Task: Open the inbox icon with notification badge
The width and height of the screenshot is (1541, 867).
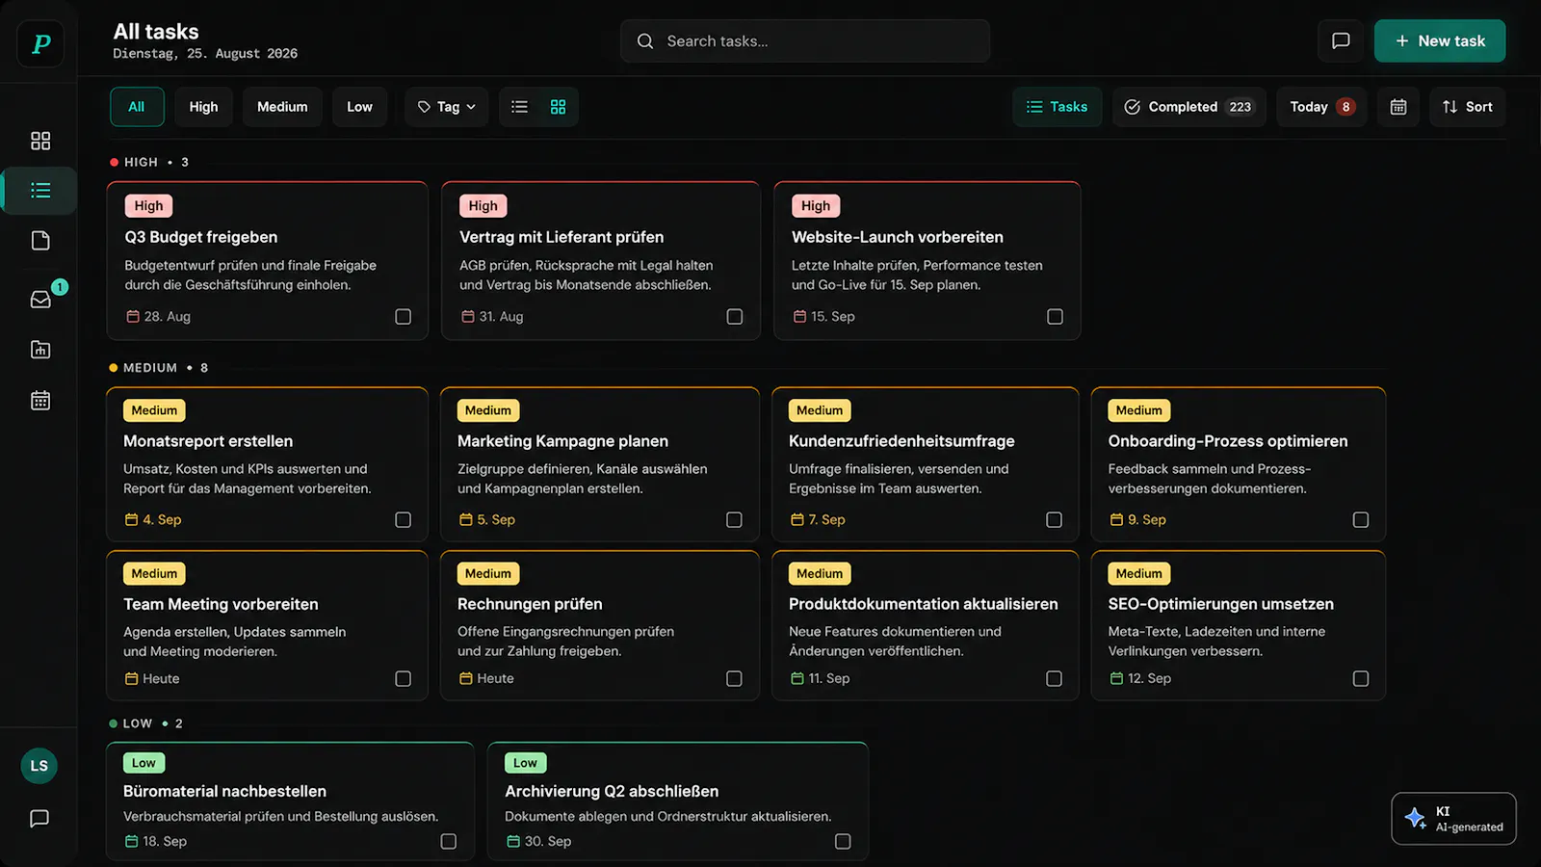Action: pos(40,300)
